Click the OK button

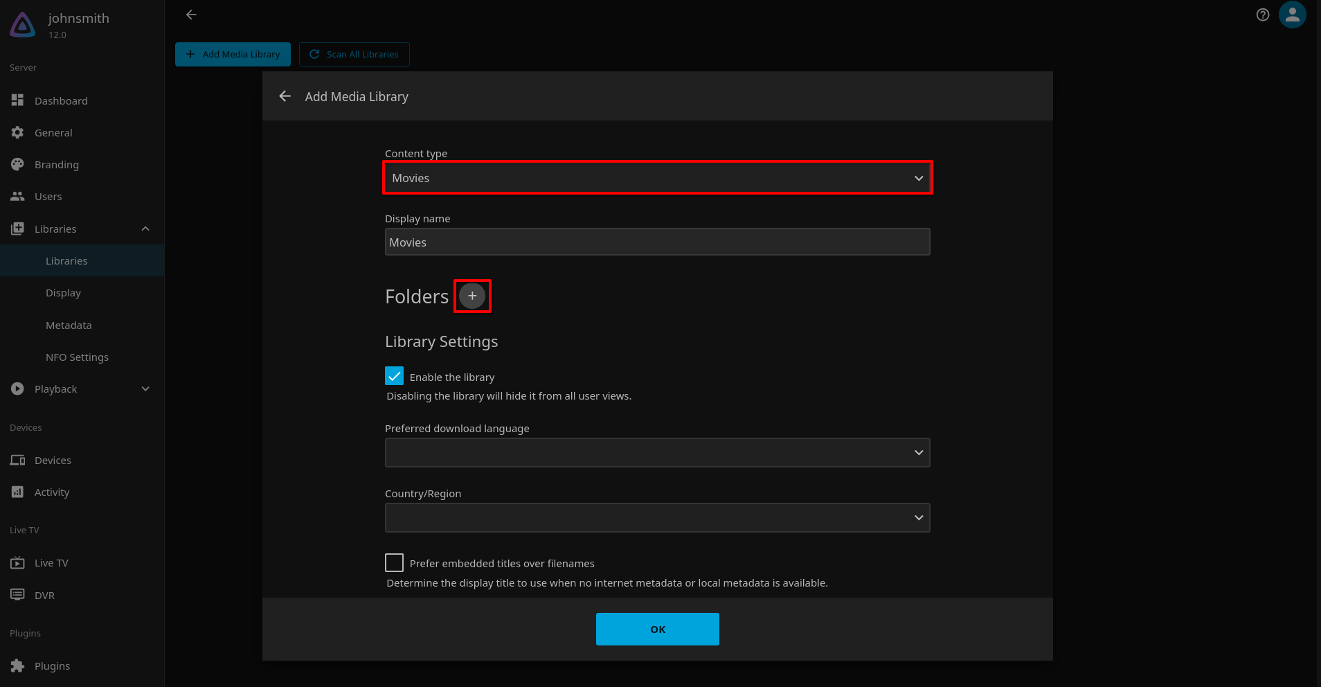(658, 630)
